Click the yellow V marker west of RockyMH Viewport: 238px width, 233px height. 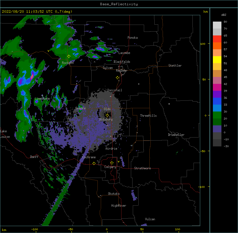tap(48, 51)
